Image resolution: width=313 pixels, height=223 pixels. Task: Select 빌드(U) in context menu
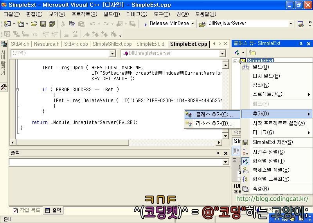(x=277, y=67)
